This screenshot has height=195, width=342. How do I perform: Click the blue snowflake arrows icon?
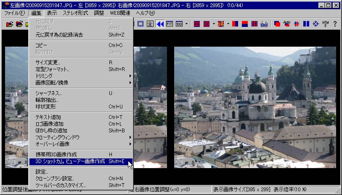click(315, 24)
